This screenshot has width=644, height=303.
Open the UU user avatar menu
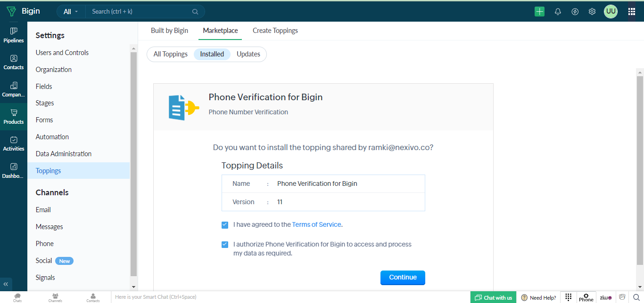[x=611, y=11]
